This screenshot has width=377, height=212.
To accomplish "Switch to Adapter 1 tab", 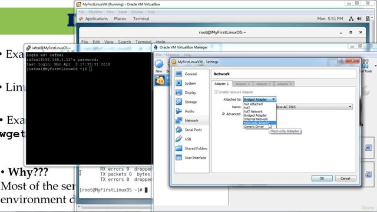I will click(221, 84).
